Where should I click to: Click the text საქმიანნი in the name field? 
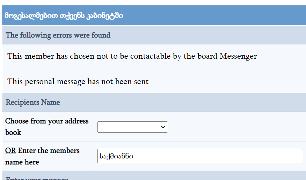116,156
